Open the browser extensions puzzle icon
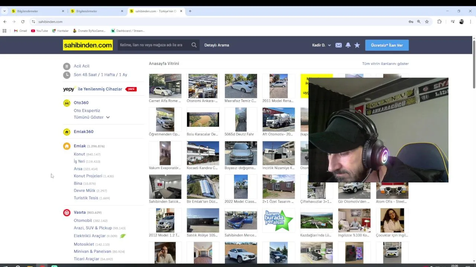The image size is (476, 267). (x=439, y=22)
